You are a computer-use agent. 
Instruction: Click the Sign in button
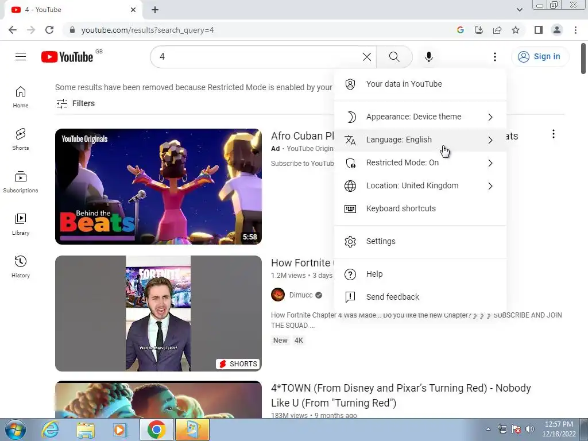pos(540,57)
